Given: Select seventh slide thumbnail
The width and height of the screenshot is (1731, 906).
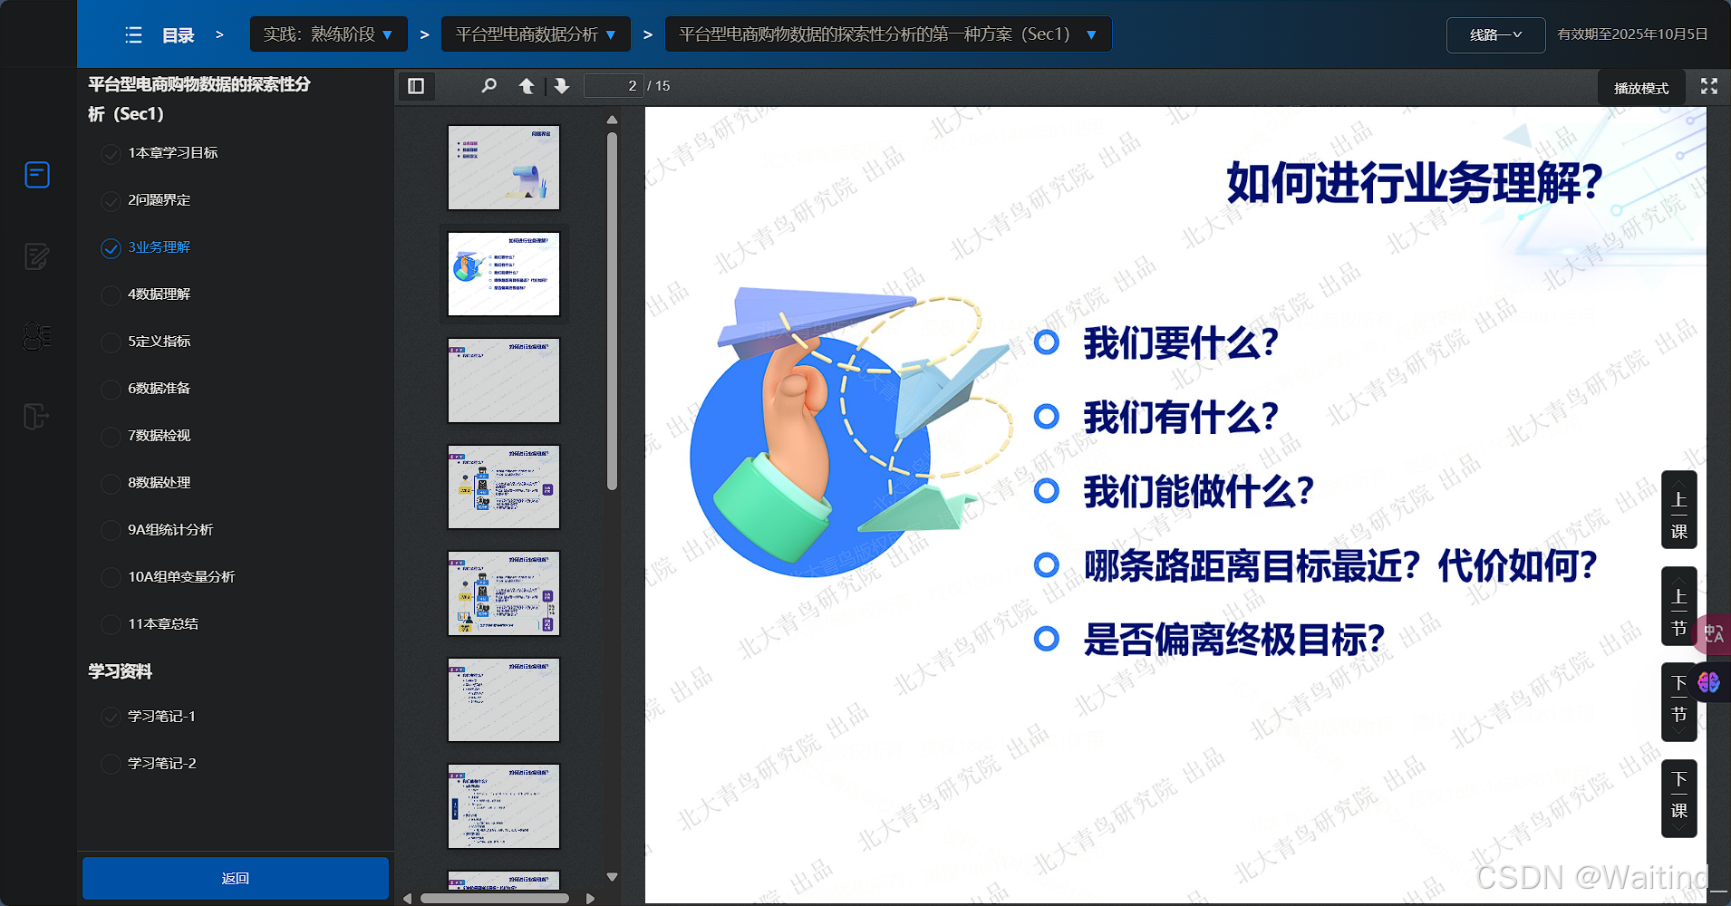Looking at the screenshot, I should tap(504, 806).
